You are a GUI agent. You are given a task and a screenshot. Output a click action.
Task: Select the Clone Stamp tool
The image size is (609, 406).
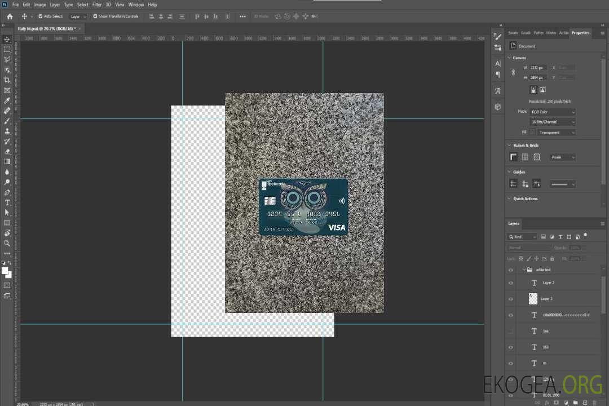(7, 131)
